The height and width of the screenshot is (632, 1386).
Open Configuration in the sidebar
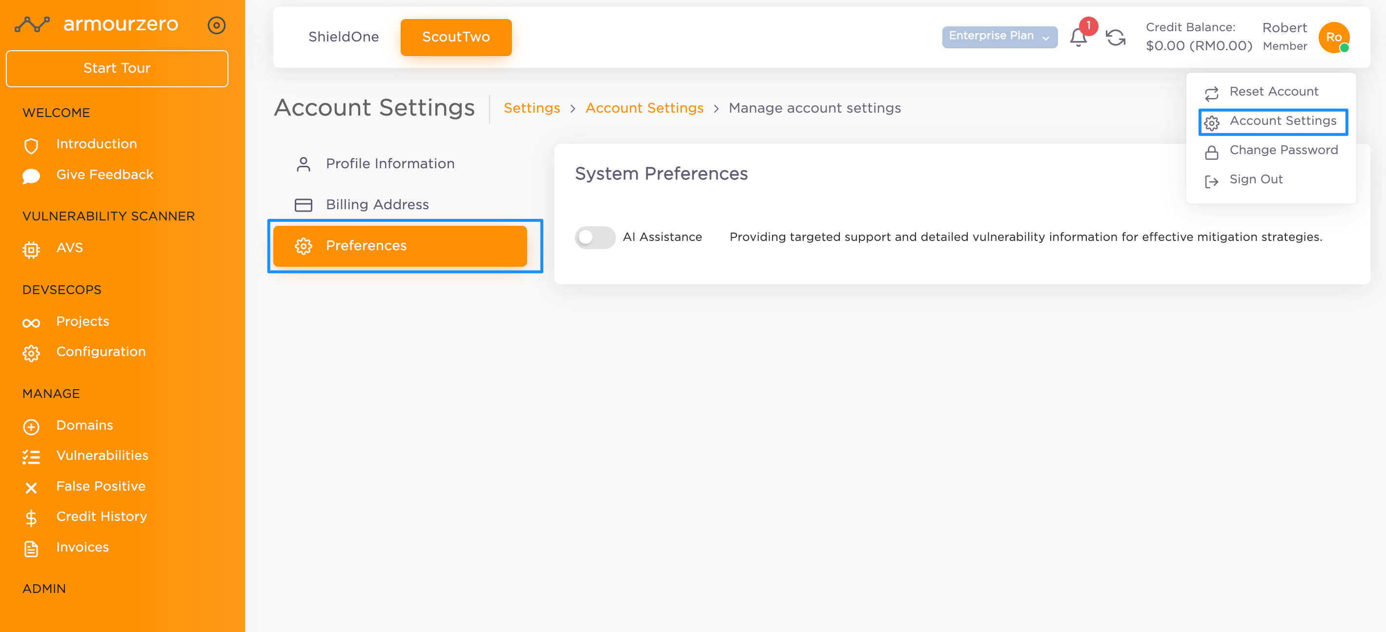[x=101, y=352]
